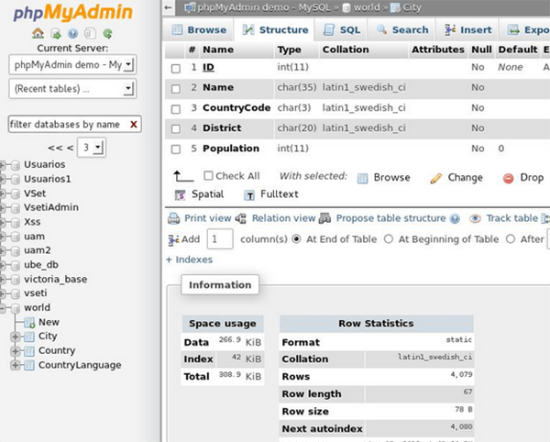Select the After radio button
Screen dimensions: 550x442
point(511,239)
